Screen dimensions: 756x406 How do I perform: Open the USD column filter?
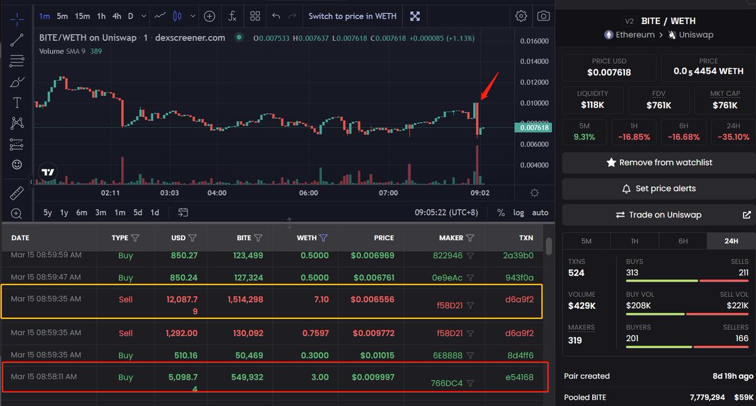click(193, 238)
